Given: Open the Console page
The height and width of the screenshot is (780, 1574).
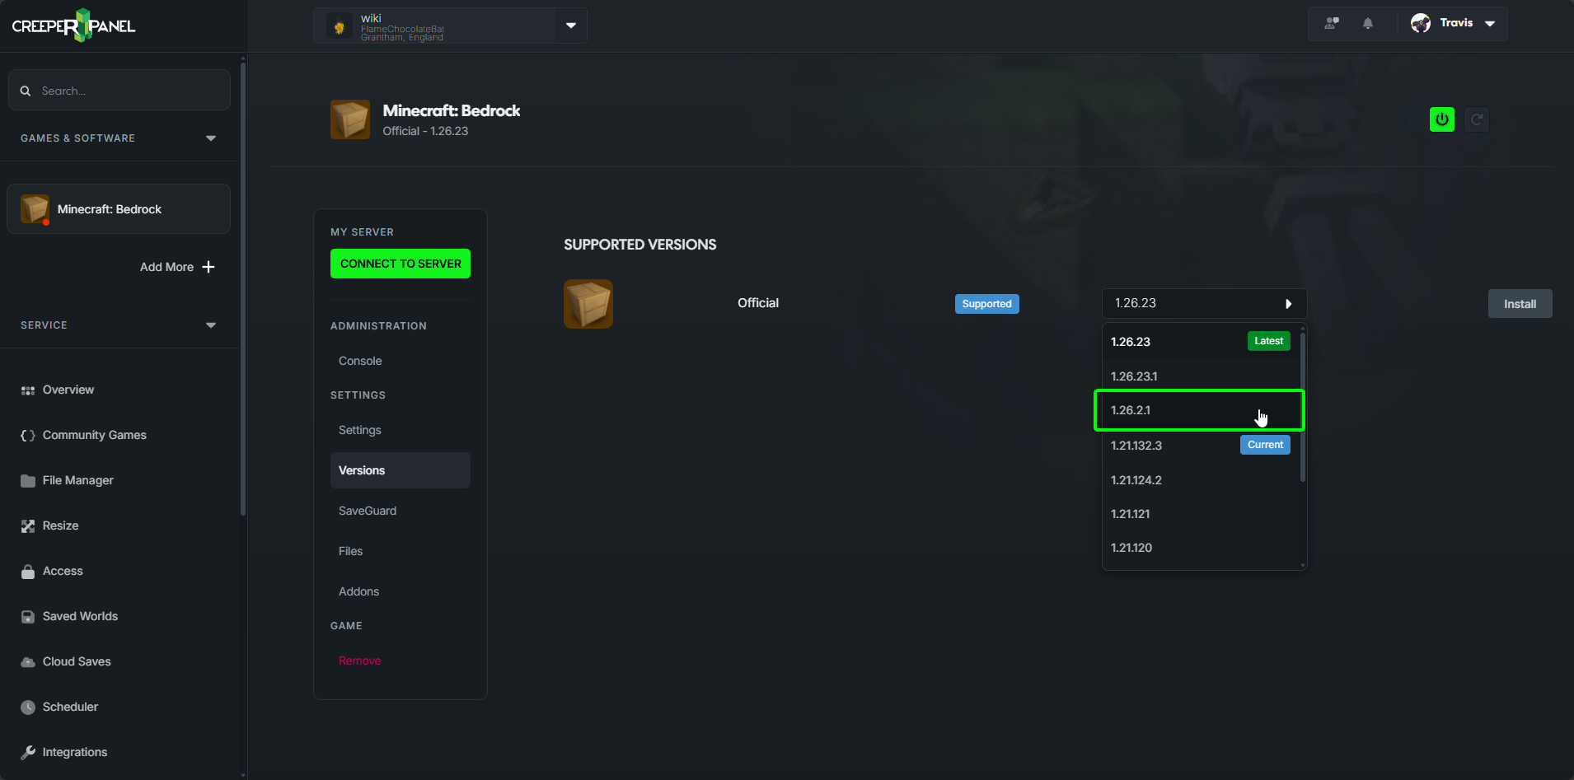Looking at the screenshot, I should tap(360, 361).
